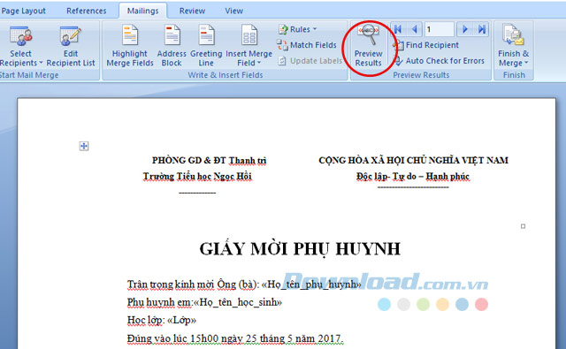This screenshot has width=566, height=349.
Task: Click the table resize handle square
Action: point(523,226)
